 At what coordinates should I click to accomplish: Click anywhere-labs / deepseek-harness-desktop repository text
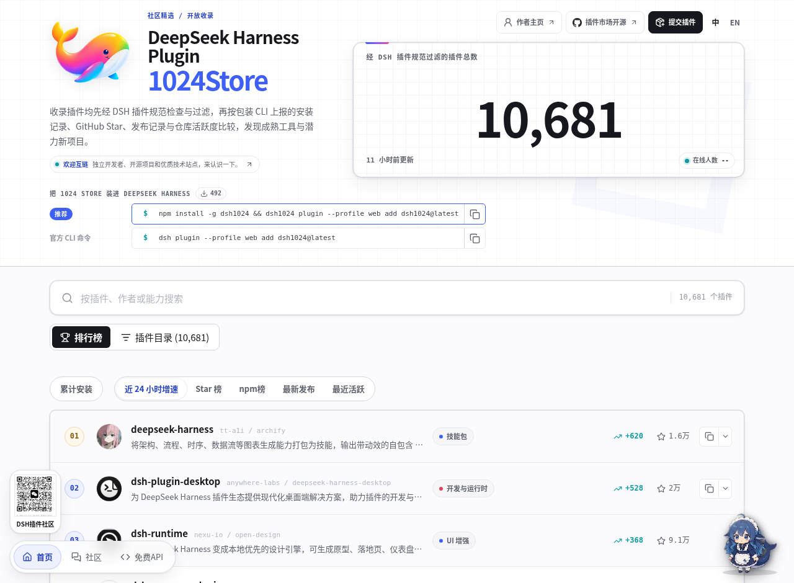(308, 483)
